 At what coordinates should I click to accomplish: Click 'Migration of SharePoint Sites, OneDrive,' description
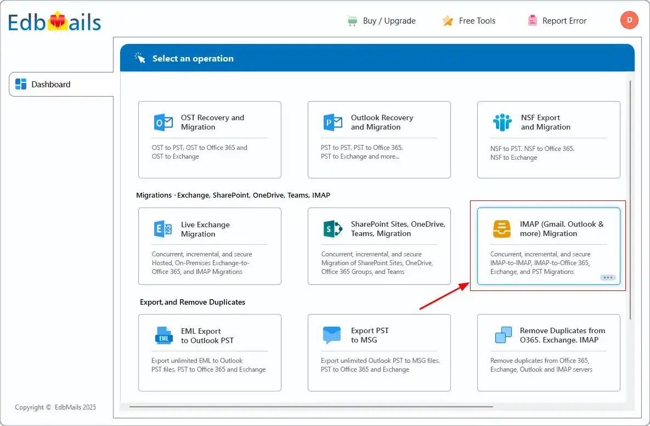377,263
